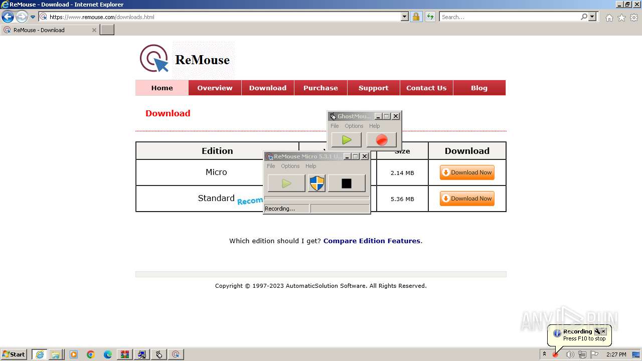
Task: Click the volume speaker tray icon
Action: (570, 354)
